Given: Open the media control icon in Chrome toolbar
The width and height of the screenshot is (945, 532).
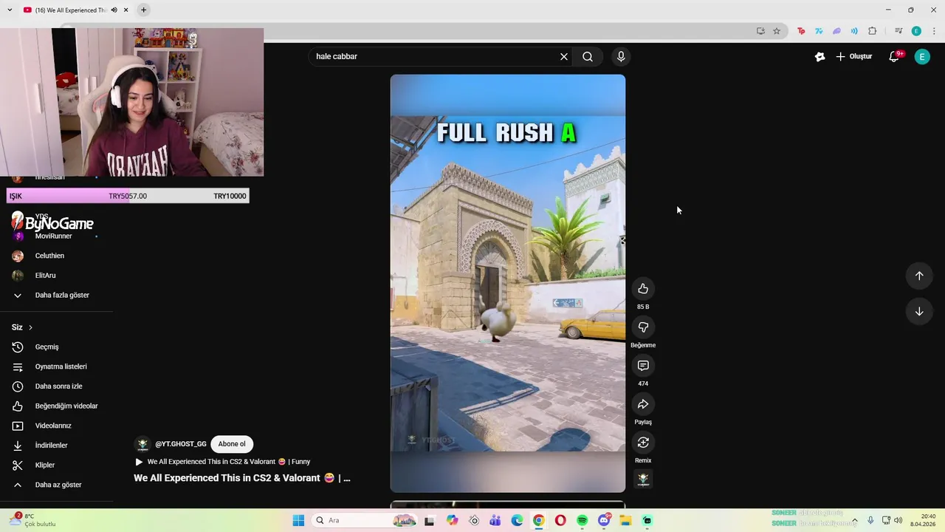Looking at the screenshot, I should pyautogui.click(x=898, y=31).
